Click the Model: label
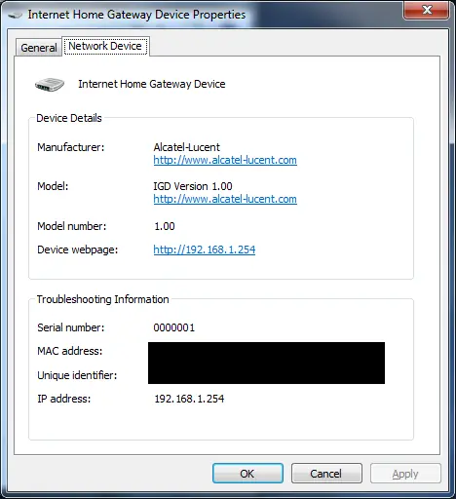Viewport: 456px width, 499px height. click(x=53, y=186)
